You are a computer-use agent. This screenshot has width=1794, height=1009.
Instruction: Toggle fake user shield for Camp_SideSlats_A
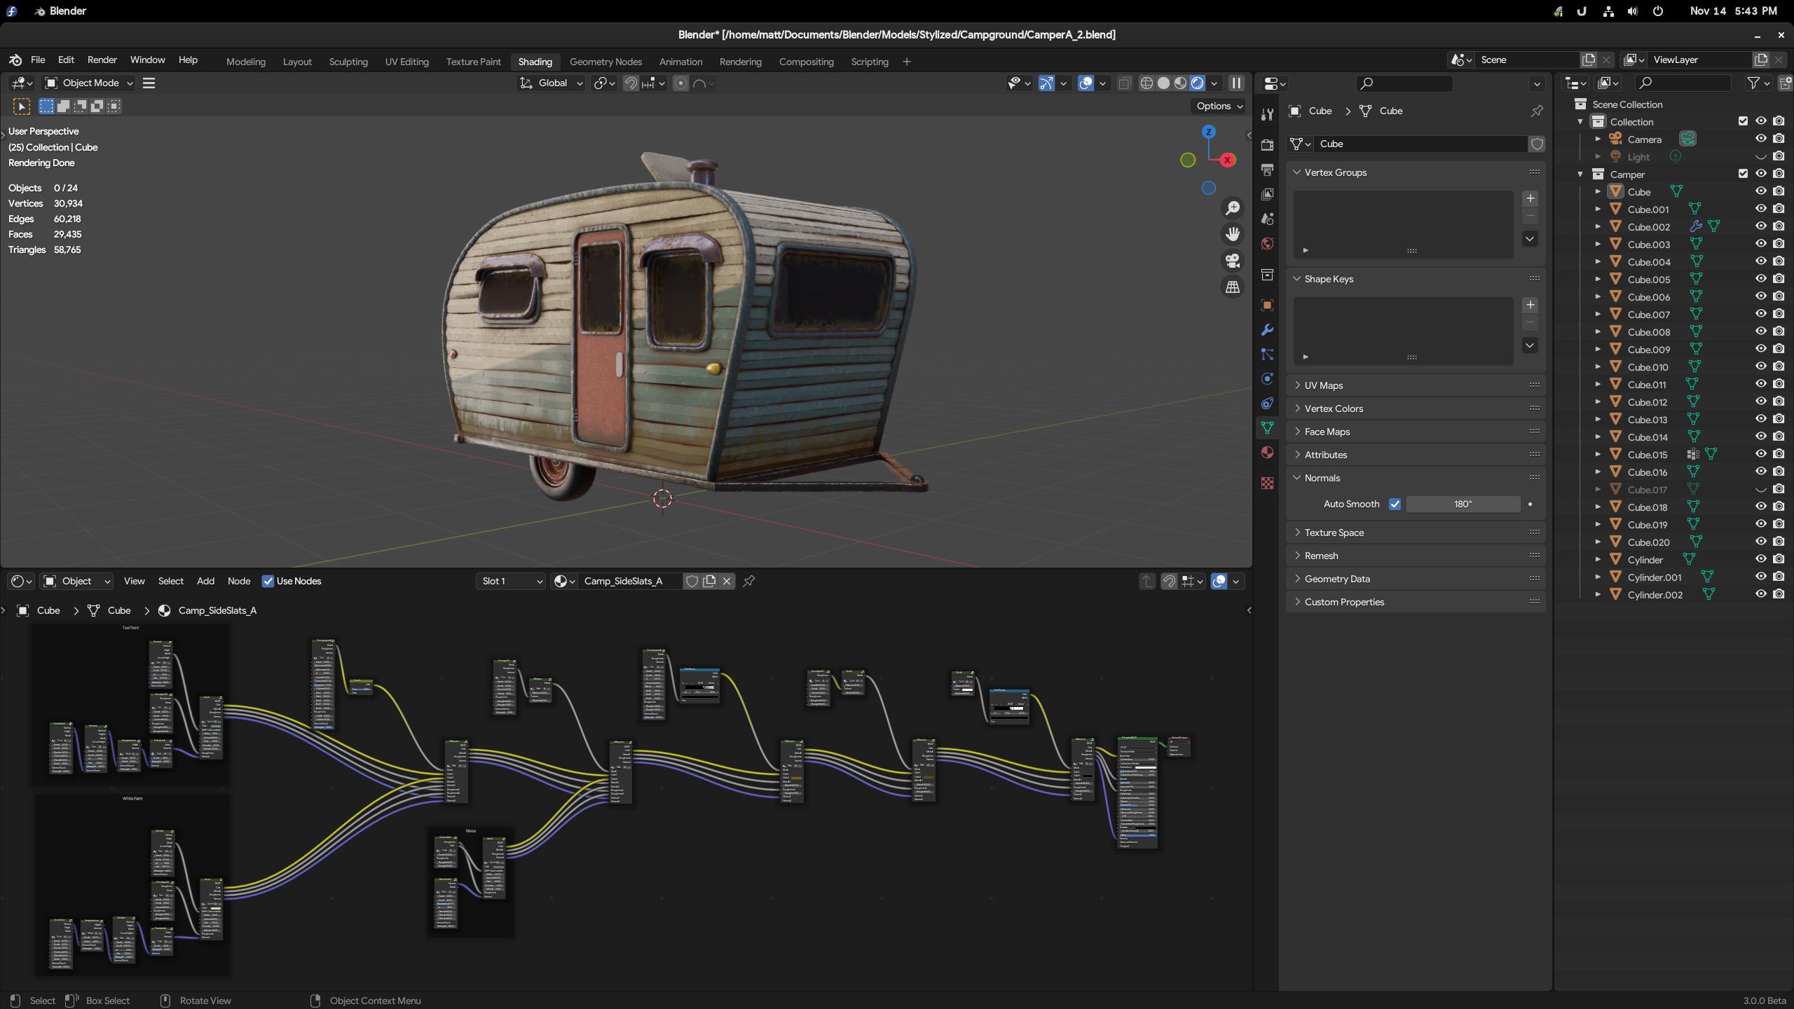click(x=692, y=581)
